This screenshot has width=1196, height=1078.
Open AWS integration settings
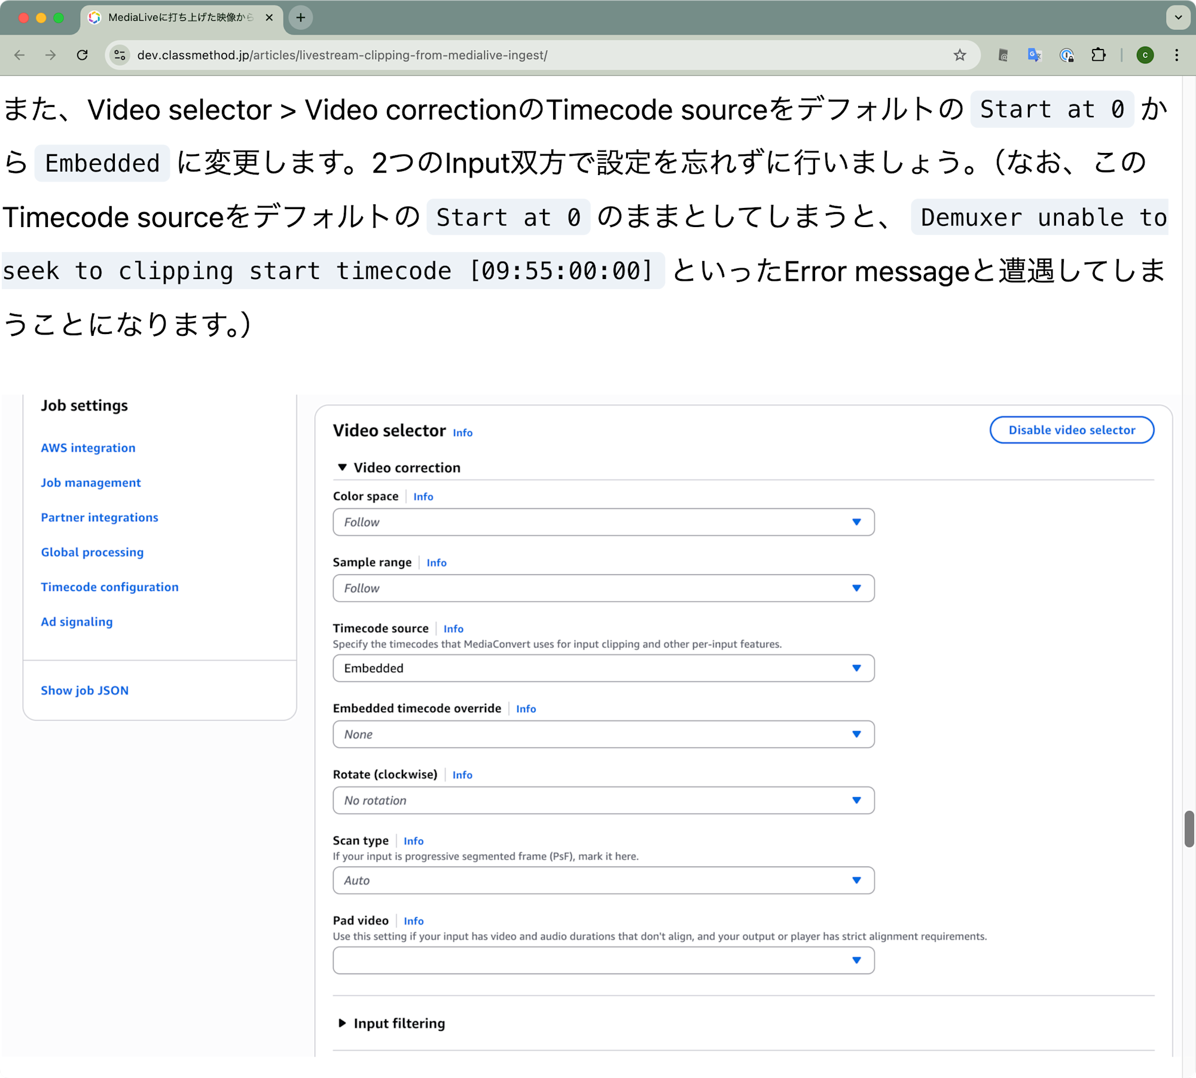pos(88,448)
